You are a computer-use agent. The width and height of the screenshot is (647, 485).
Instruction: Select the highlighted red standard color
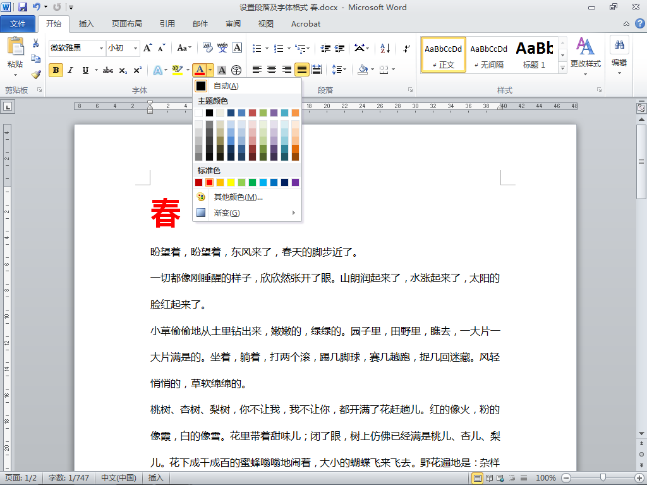pos(210,182)
